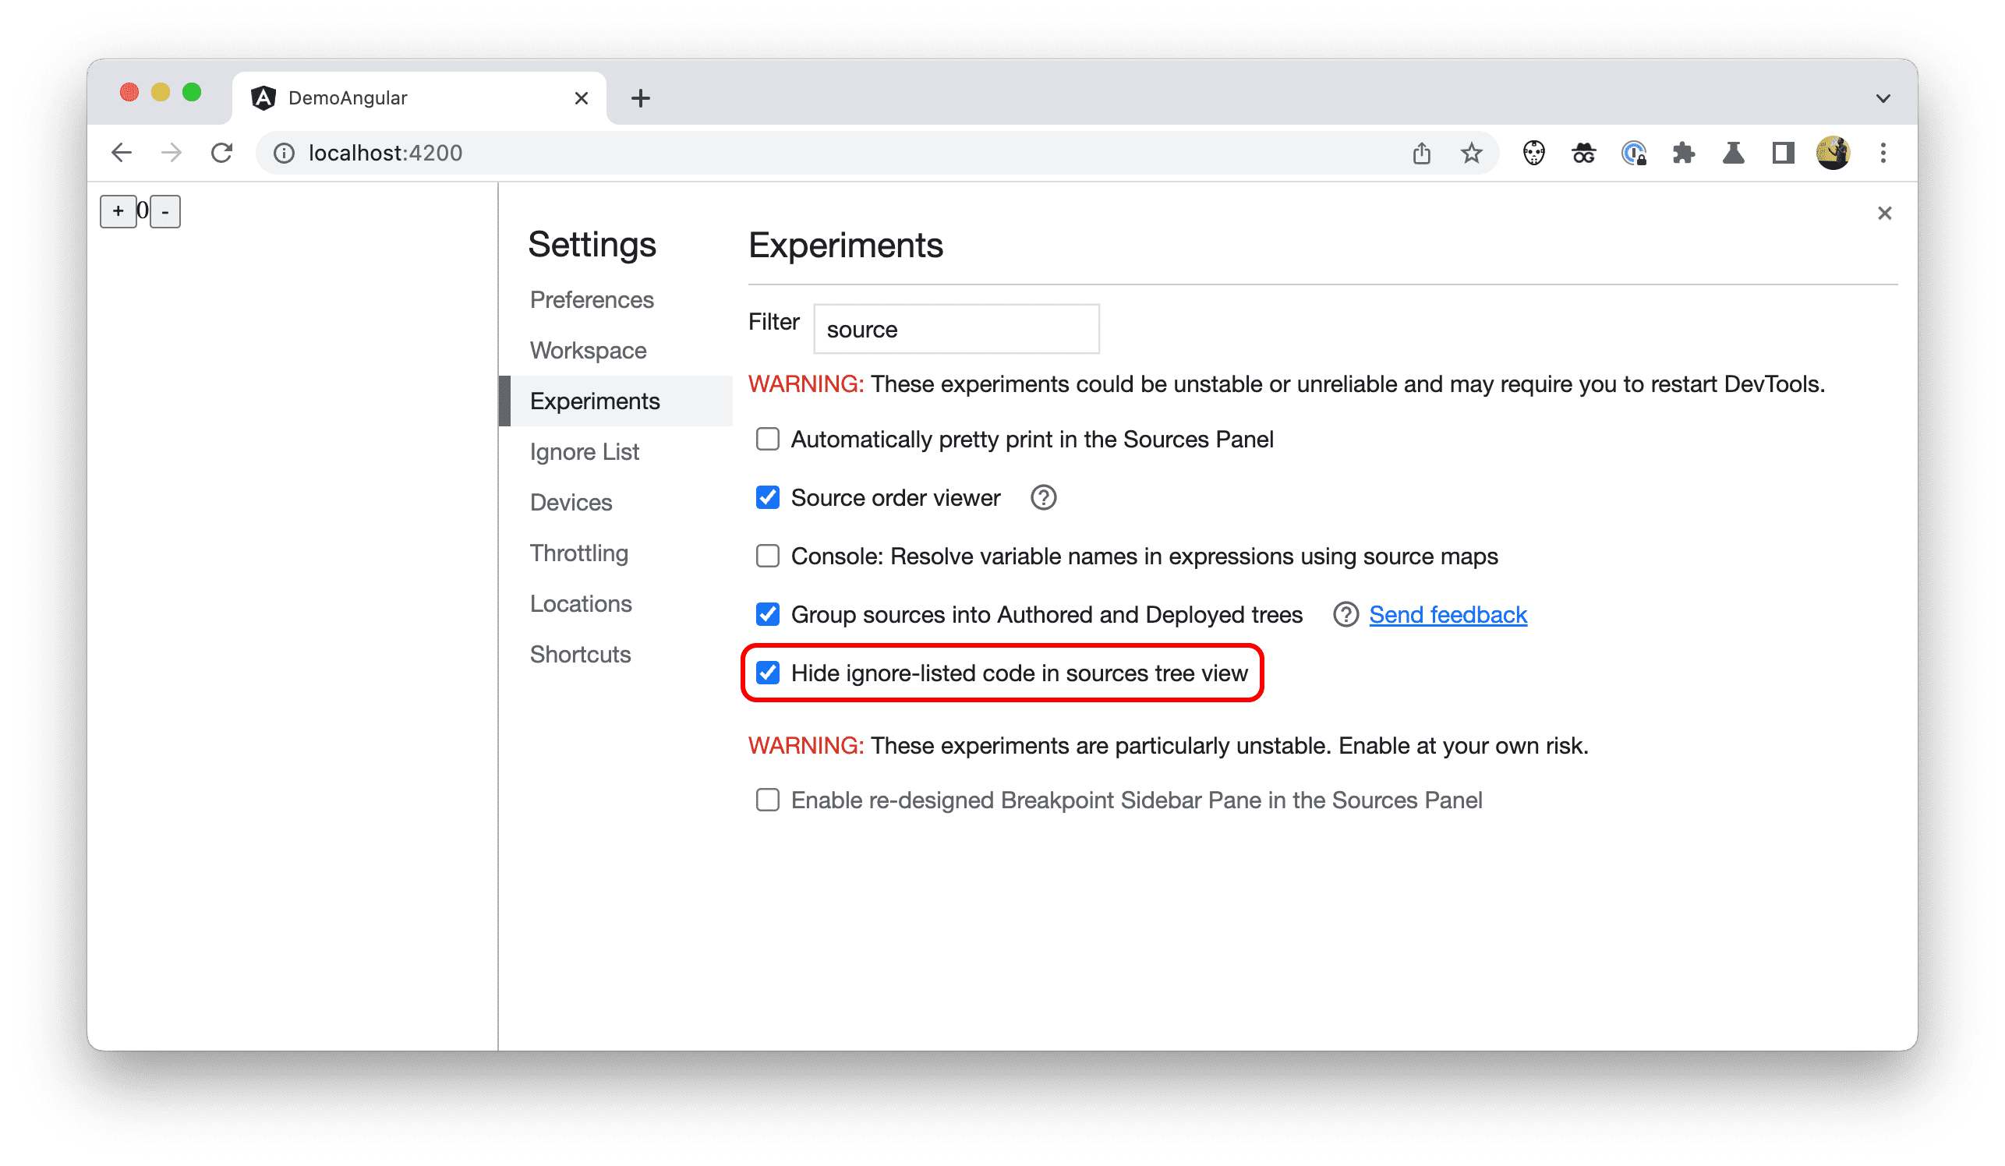Screen dimensions: 2005x1166
Task: Enable Console Resolve variable names checkbox
Action: (x=767, y=555)
